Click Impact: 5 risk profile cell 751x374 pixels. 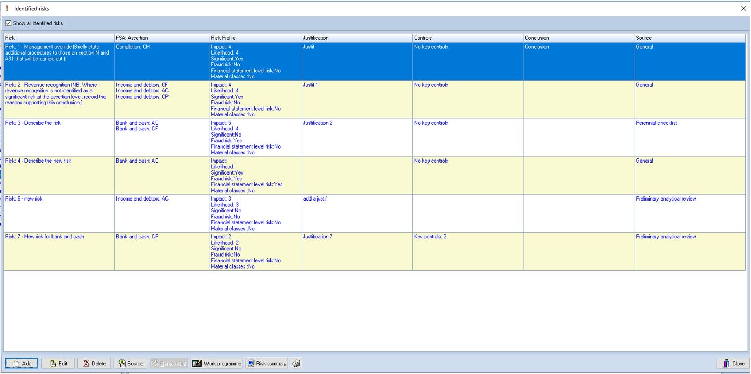coord(255,137)
